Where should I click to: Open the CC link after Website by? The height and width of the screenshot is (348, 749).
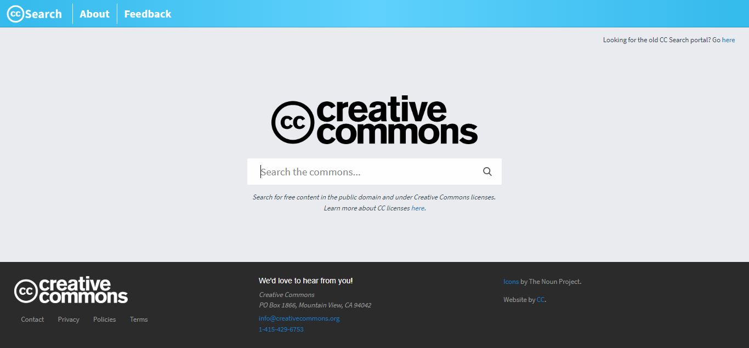[x=541, y=300]
